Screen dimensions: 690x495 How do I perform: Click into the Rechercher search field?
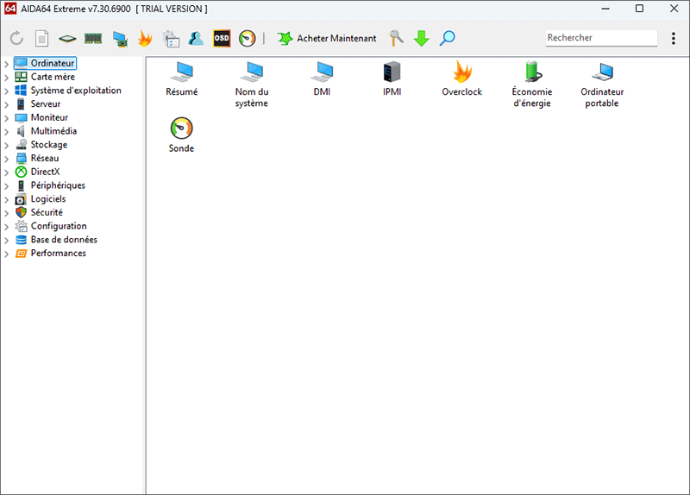coord(600,38)
